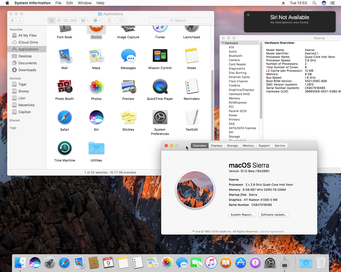This screenshot has height=272, width=341.
Task: Dismiss the Siri Not Available notification
Action: coord(248,15)
